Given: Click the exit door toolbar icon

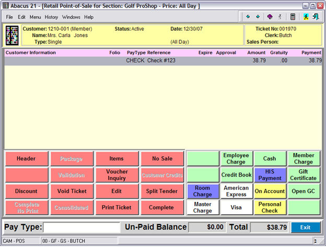Looking at the screenshot, I should point(316,17).
